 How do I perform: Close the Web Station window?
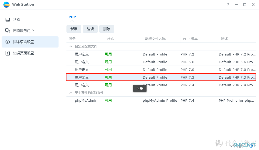pos(253,5)
